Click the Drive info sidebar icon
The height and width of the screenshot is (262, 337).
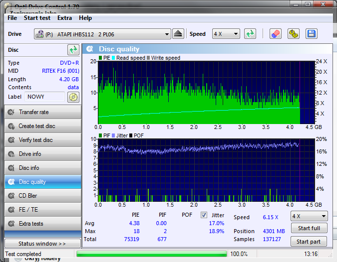tap(11, 154)
